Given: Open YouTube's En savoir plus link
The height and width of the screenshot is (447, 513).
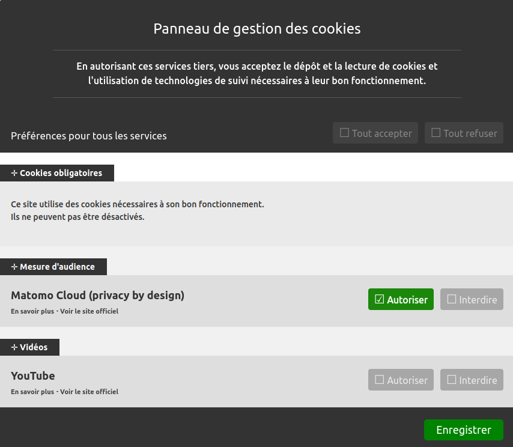Looking at the screenshot, I should coord(32,392).
